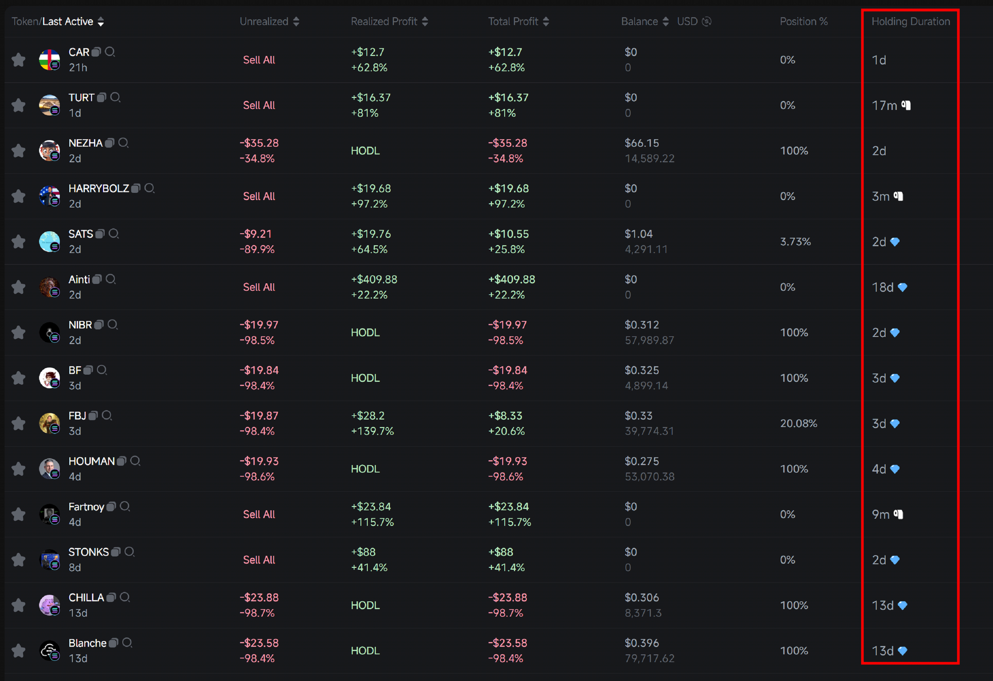Copy the CAR token address
The height and width of the screenshot is (681, 993).
pyautogui.click(x=96, y=52)
